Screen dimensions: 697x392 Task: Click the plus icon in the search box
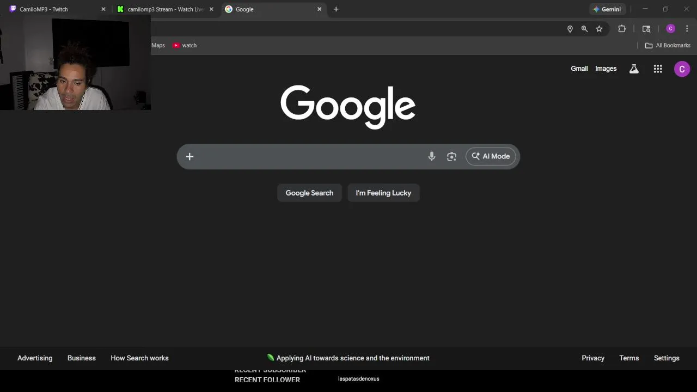pos(189,157)
